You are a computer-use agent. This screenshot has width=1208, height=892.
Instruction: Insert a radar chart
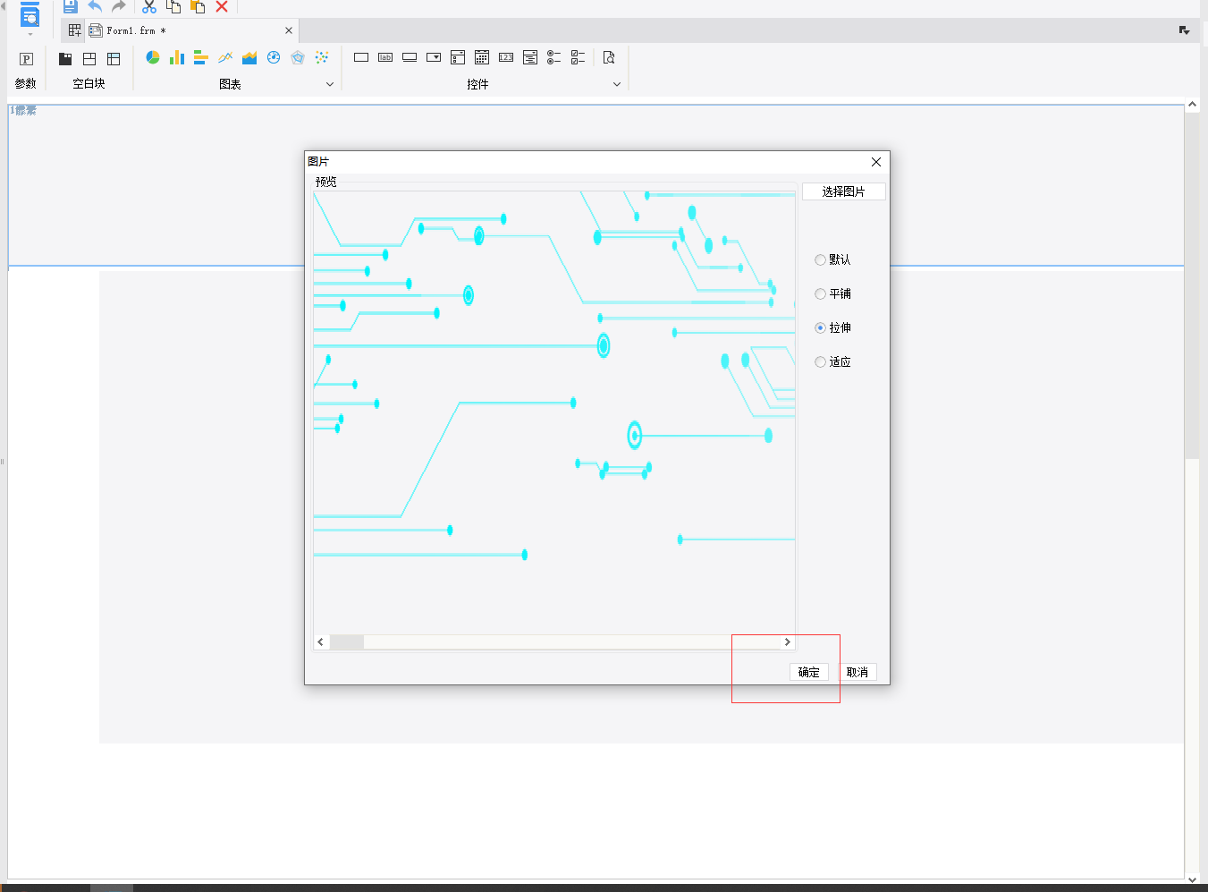(298, 57)
